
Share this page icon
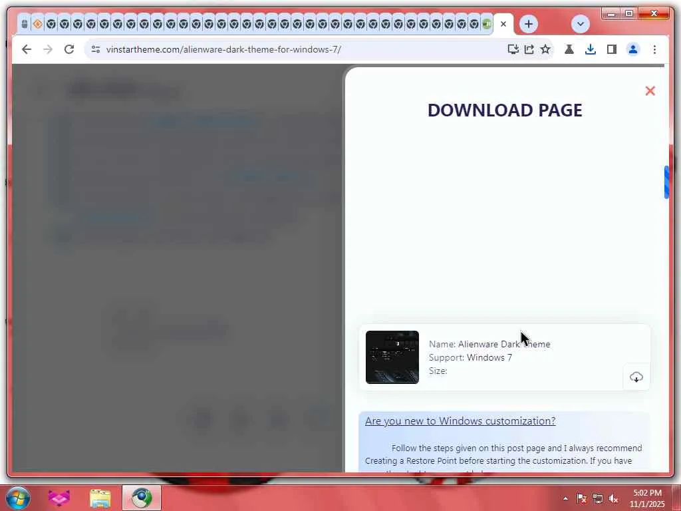click(529, 49)
